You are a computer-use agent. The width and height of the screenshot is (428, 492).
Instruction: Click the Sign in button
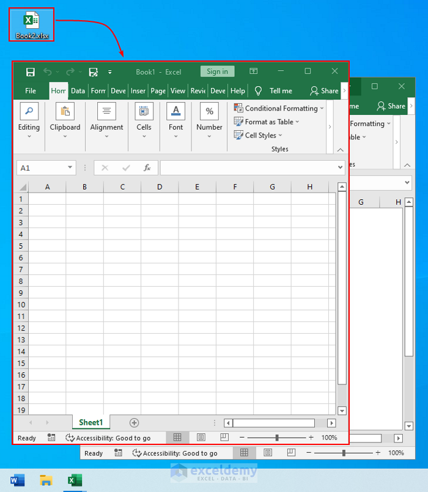[217, 72]
